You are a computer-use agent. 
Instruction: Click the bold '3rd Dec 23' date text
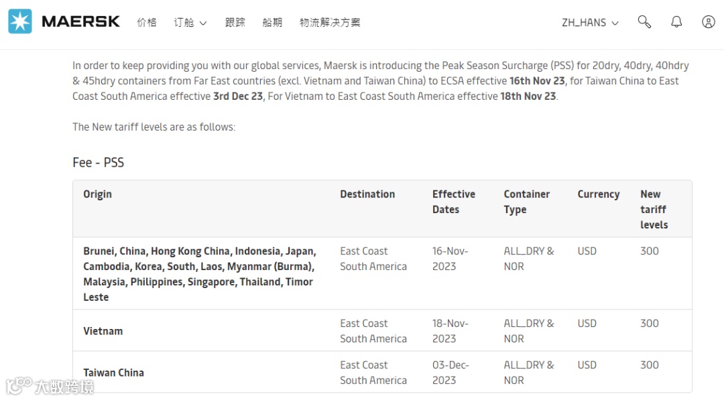point(238,96)
